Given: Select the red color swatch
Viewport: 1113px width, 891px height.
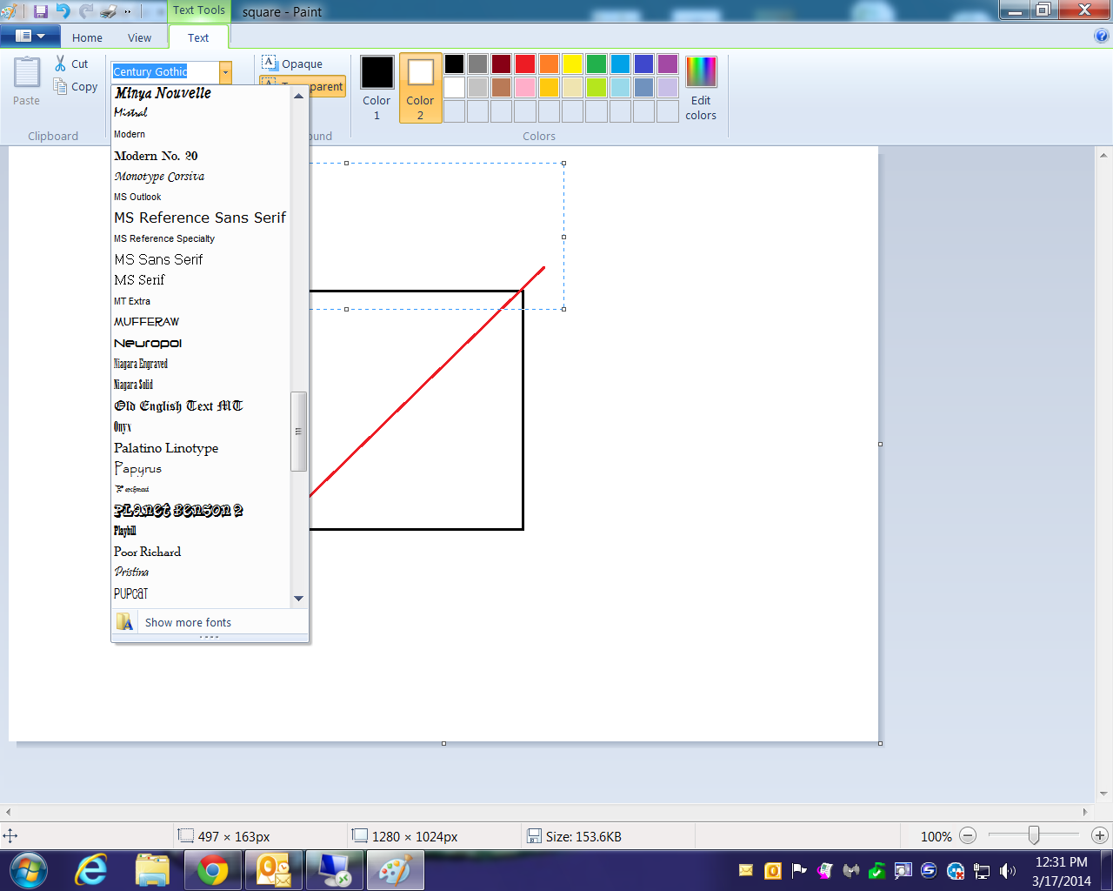Looking at the screenshot, I should 523,64.
